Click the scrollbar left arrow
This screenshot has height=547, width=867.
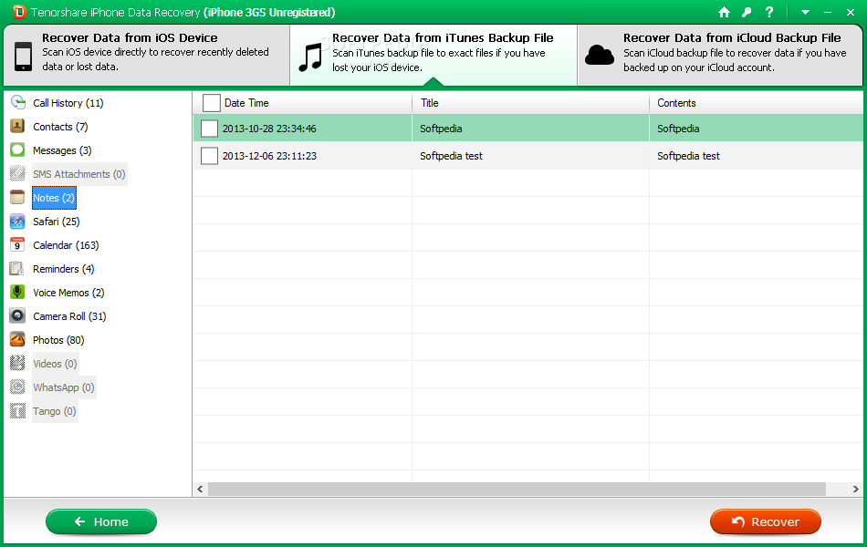[x=200, y=489]
